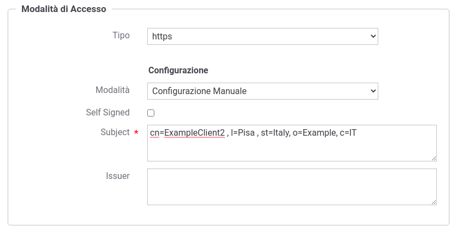Click the underlined cn text in Subject

pos(155,133)
